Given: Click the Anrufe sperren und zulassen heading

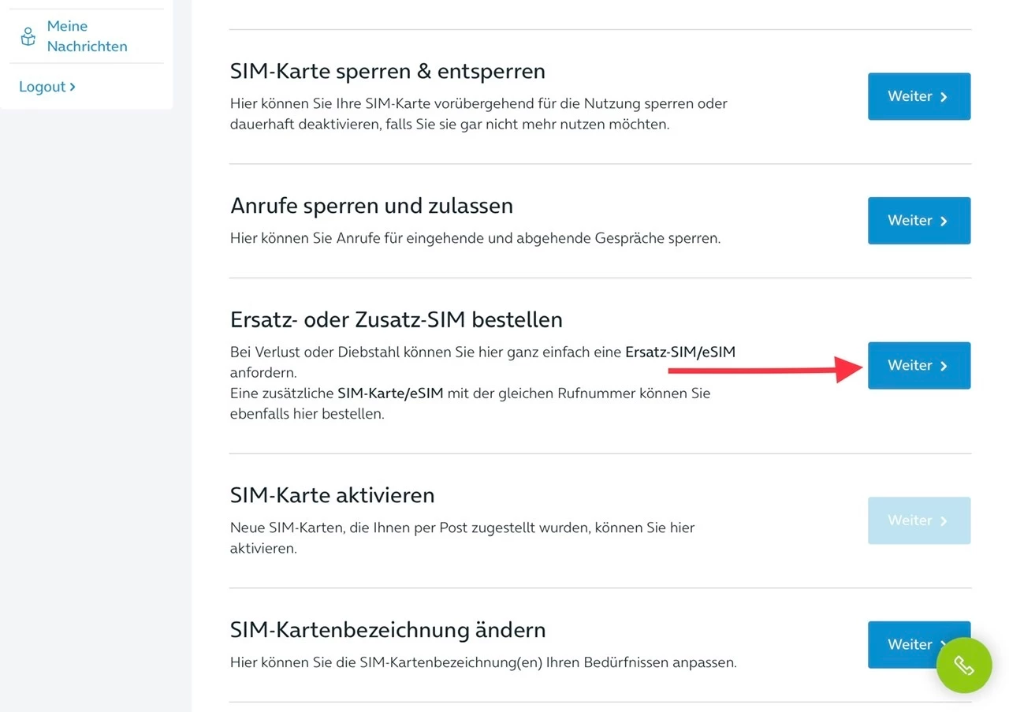Looking at the screenshot, I should tap(371, 206).
